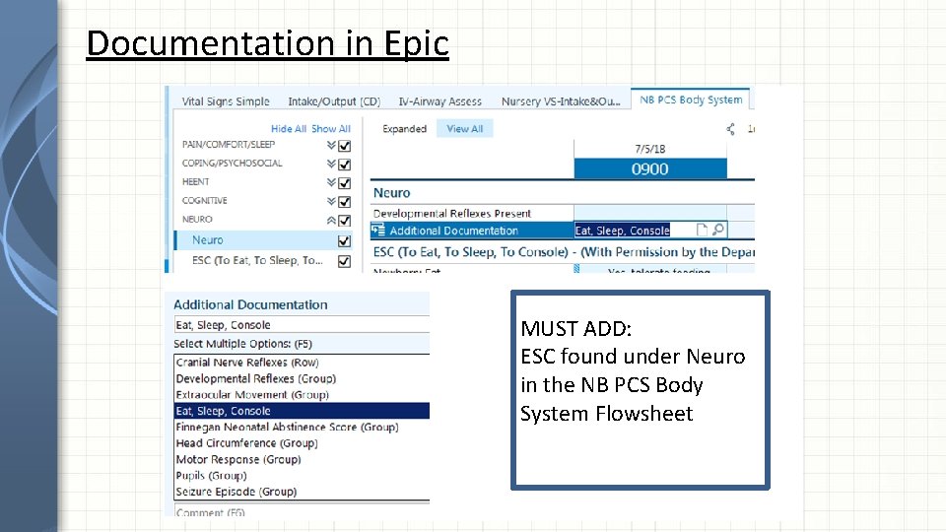The height and width of the screenshot is (532, 946).
Task: Choose Extraocular Movement (Group) option
Action: pyautogui.click(x=302, y=394)
